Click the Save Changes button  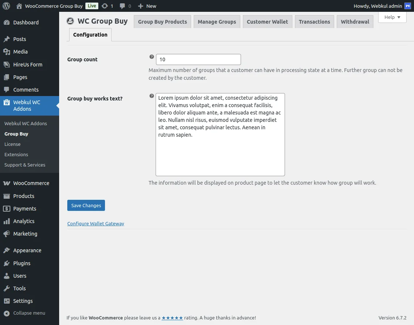click(86, 205)
